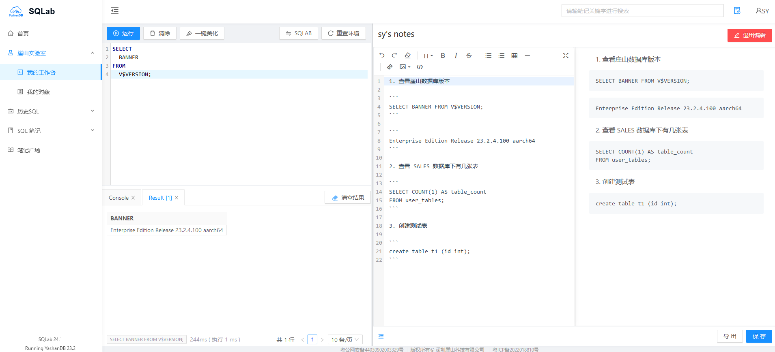Click the SQLab 24.1 version text
Screen dimensions: 775x352
click(50, 339)
